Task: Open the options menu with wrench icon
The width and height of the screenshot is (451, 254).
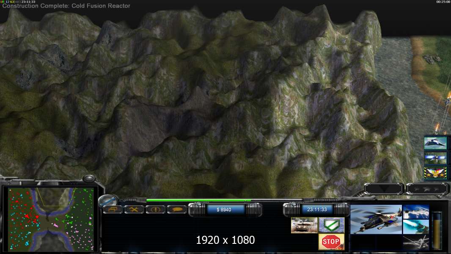Action: [x=134, y=210]
